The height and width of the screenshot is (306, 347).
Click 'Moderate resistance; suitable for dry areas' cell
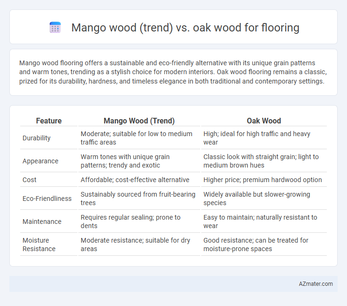tap(135, 245)
